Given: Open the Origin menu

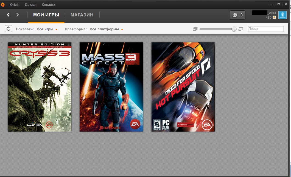Looking at the screenshot, I should coord(15,4).
